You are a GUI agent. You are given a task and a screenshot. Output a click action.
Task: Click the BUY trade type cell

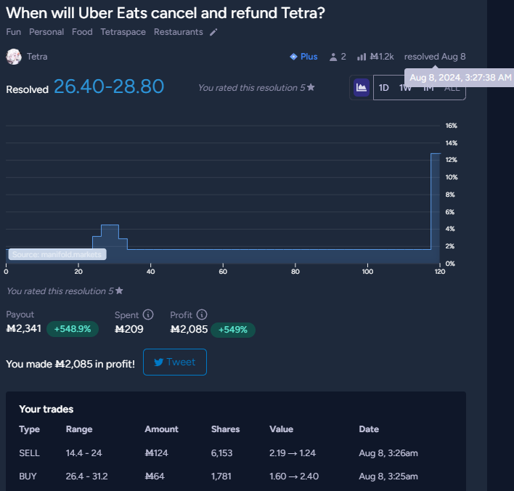tap(28, 476)
